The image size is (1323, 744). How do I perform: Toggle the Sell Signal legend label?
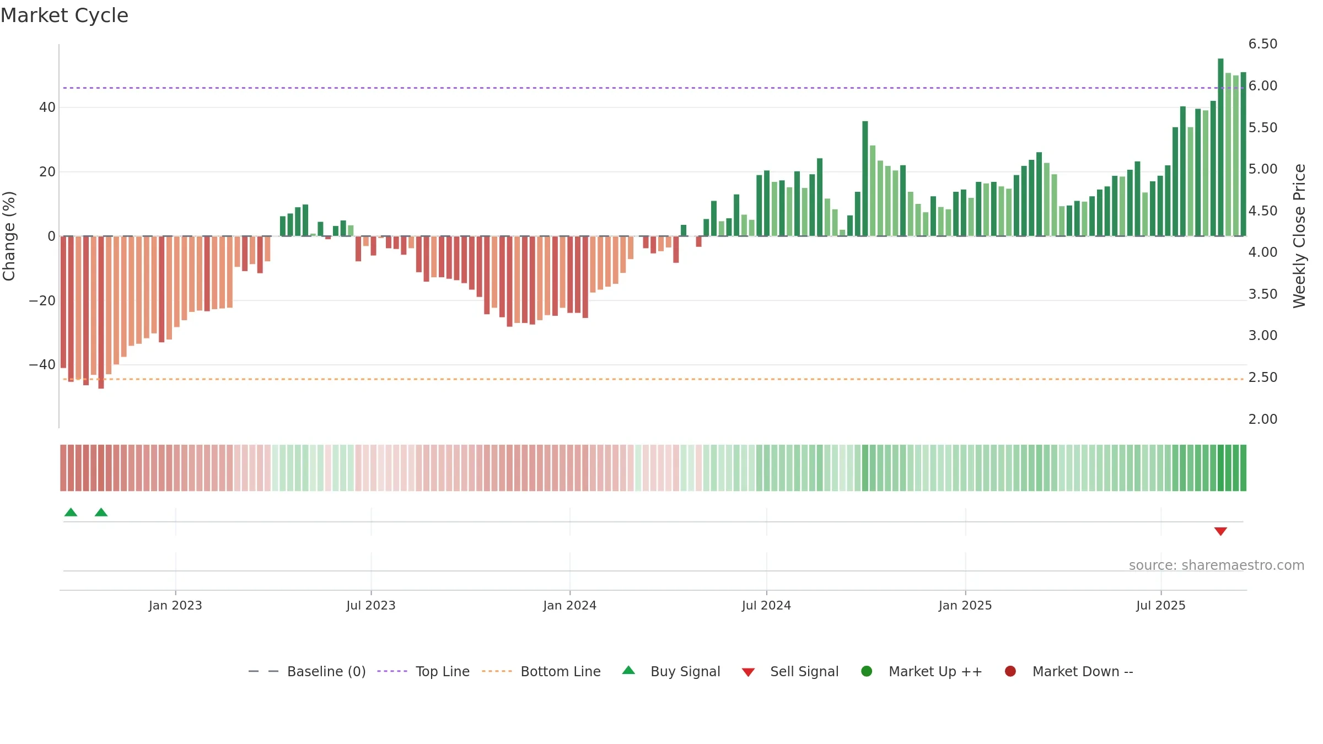[x=804, y=671]
